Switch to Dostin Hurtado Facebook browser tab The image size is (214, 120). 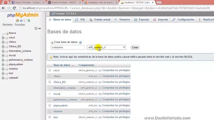pyautogui.click(x=28, y=2)
